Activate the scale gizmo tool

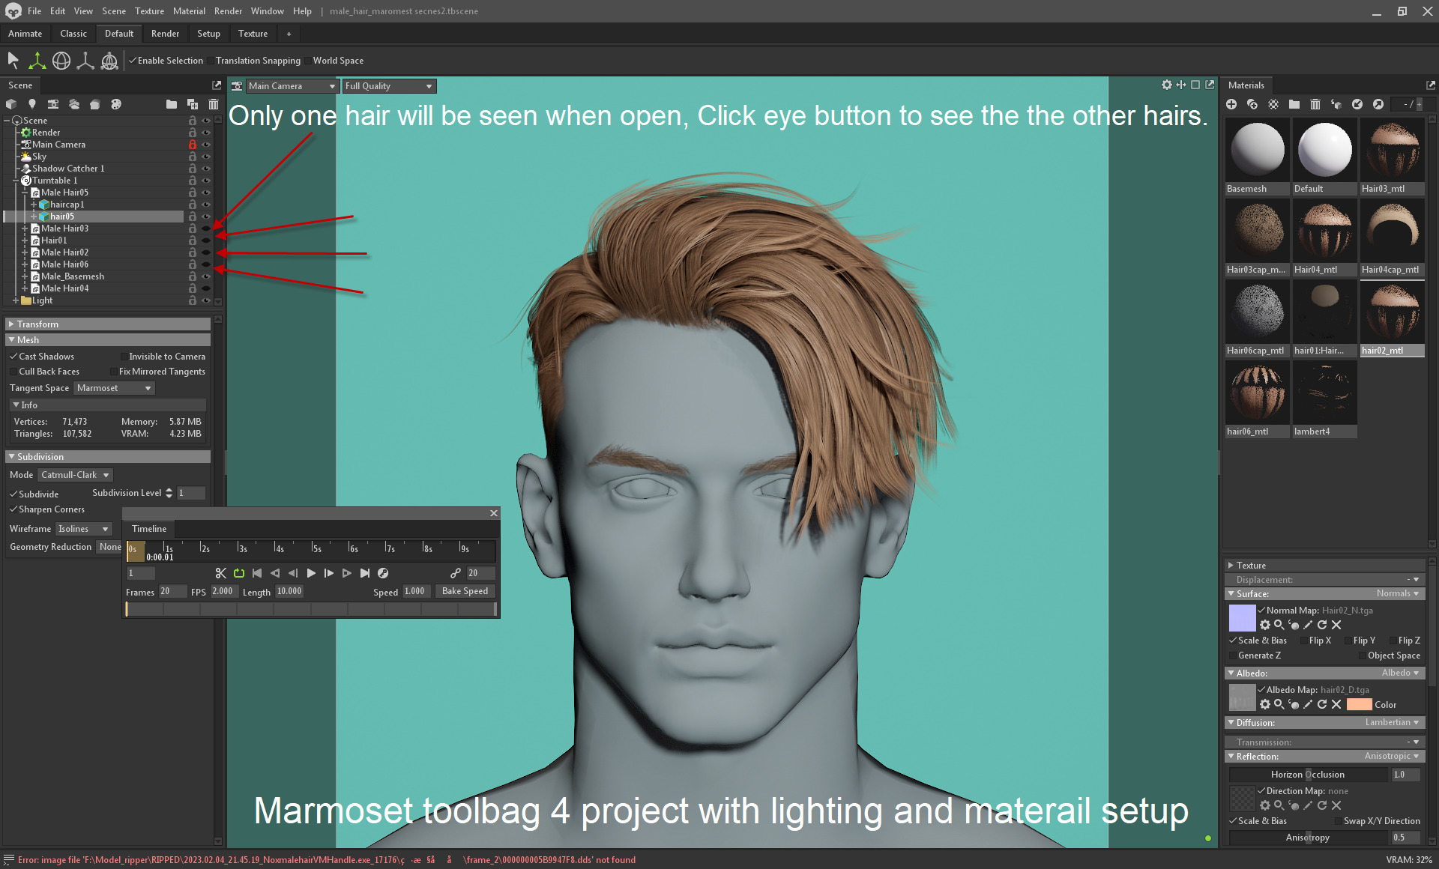pos(85,61)
